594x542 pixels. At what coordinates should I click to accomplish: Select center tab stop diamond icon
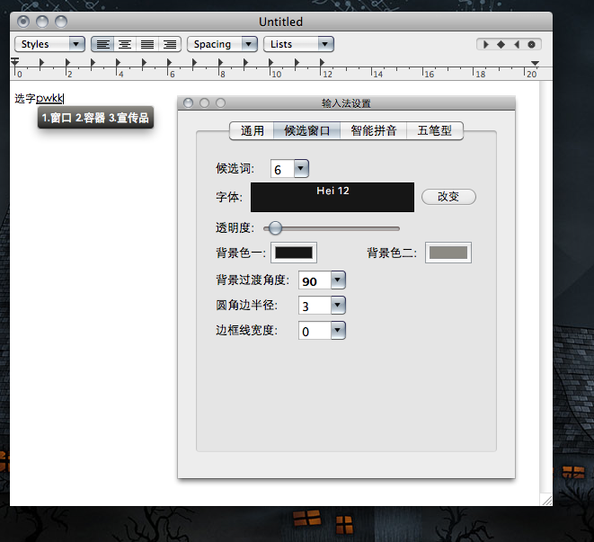[501, 44]
